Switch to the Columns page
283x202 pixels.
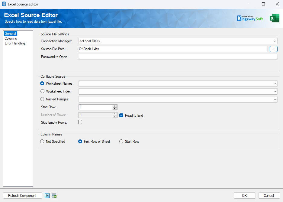(x=11, y=38)
